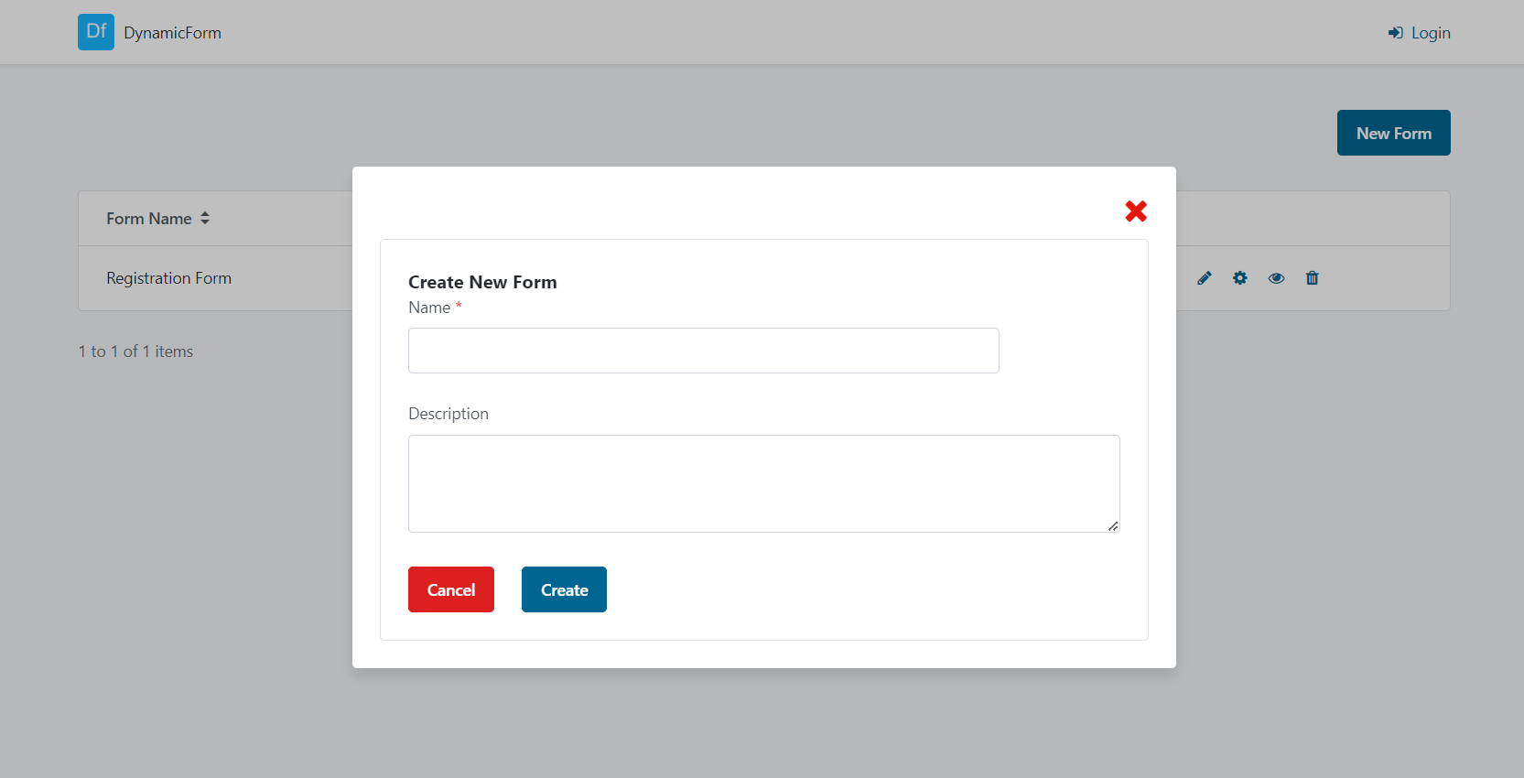Open the gear settings icon for Registration Form
Viewport: 1524px width, 778px height.
pos(1240,278)
